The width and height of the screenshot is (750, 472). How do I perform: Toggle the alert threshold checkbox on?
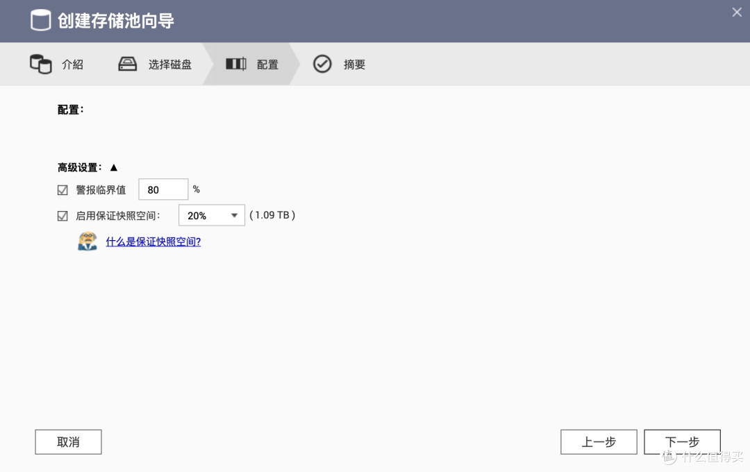[62, 189]
